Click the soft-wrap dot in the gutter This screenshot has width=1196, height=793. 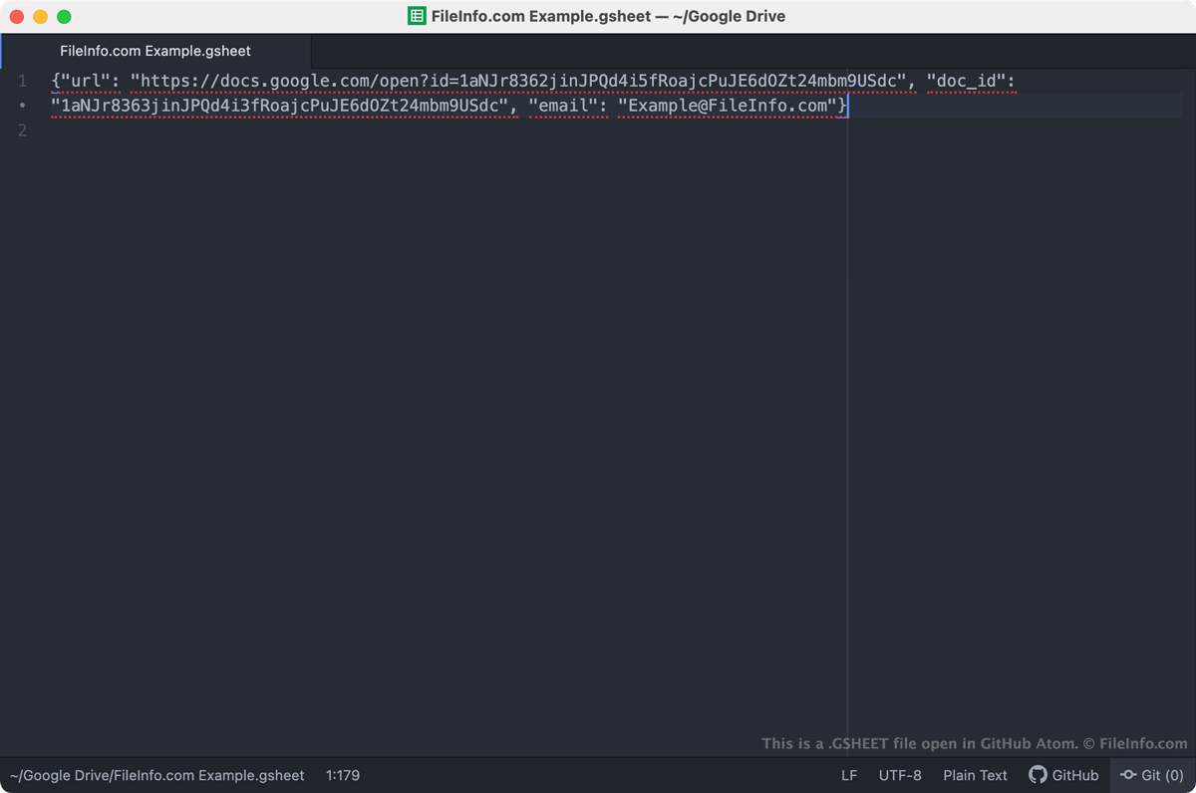[23, 106]
